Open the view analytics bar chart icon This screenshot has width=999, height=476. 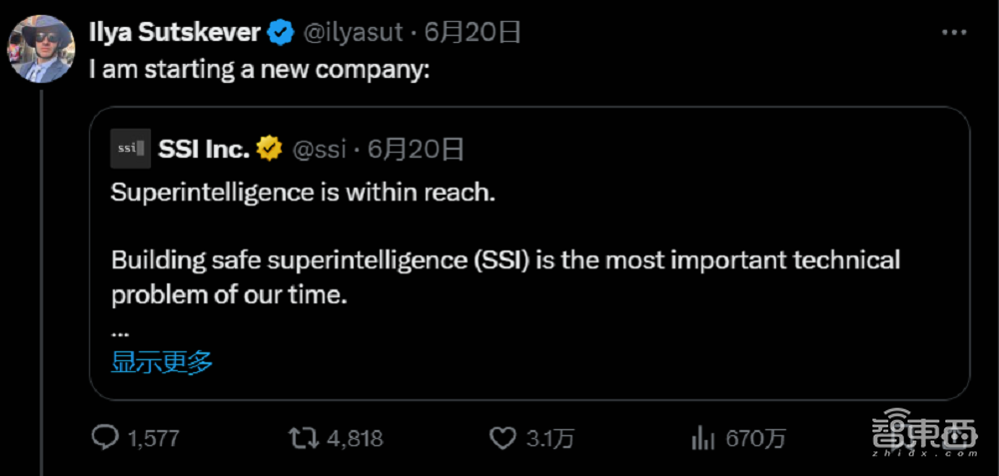click(x=702, y=437)
